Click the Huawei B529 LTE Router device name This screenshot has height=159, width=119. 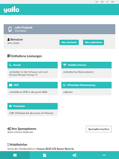(x=55, y=149)
